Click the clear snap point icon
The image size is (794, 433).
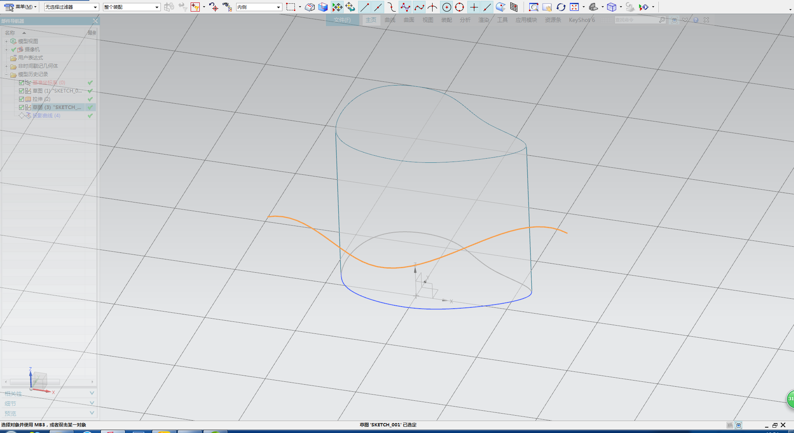coord(350,7)
